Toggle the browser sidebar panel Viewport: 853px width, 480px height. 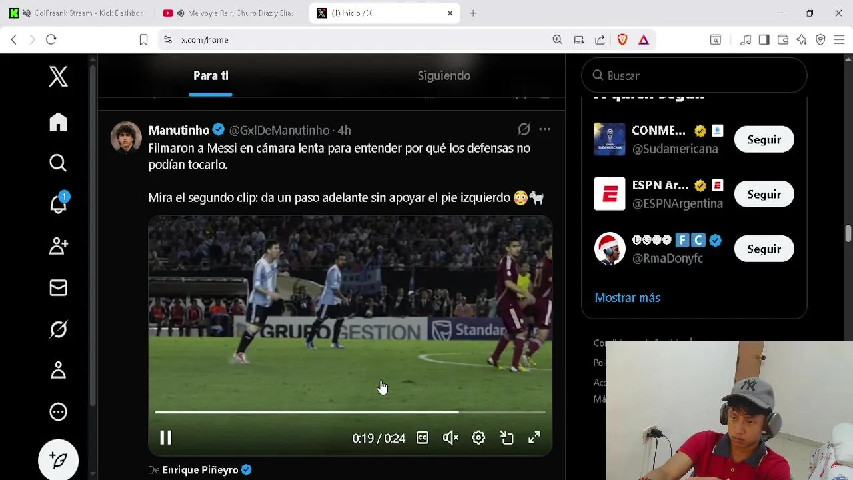coord(764,39)
